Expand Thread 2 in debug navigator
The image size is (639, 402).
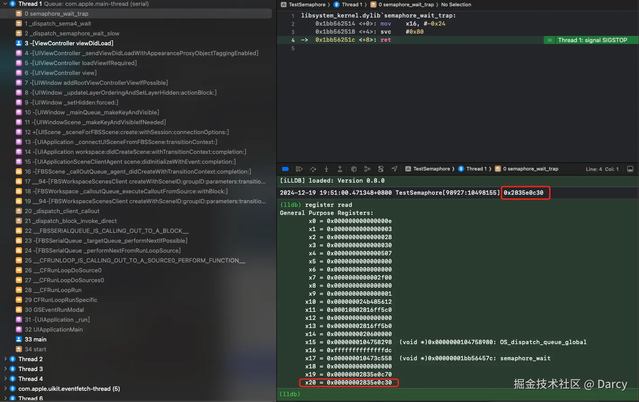5,359
